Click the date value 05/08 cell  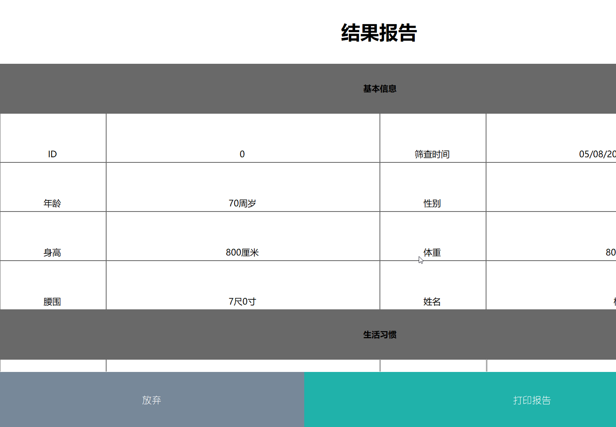pyautogui.click(x=551, y=138)
